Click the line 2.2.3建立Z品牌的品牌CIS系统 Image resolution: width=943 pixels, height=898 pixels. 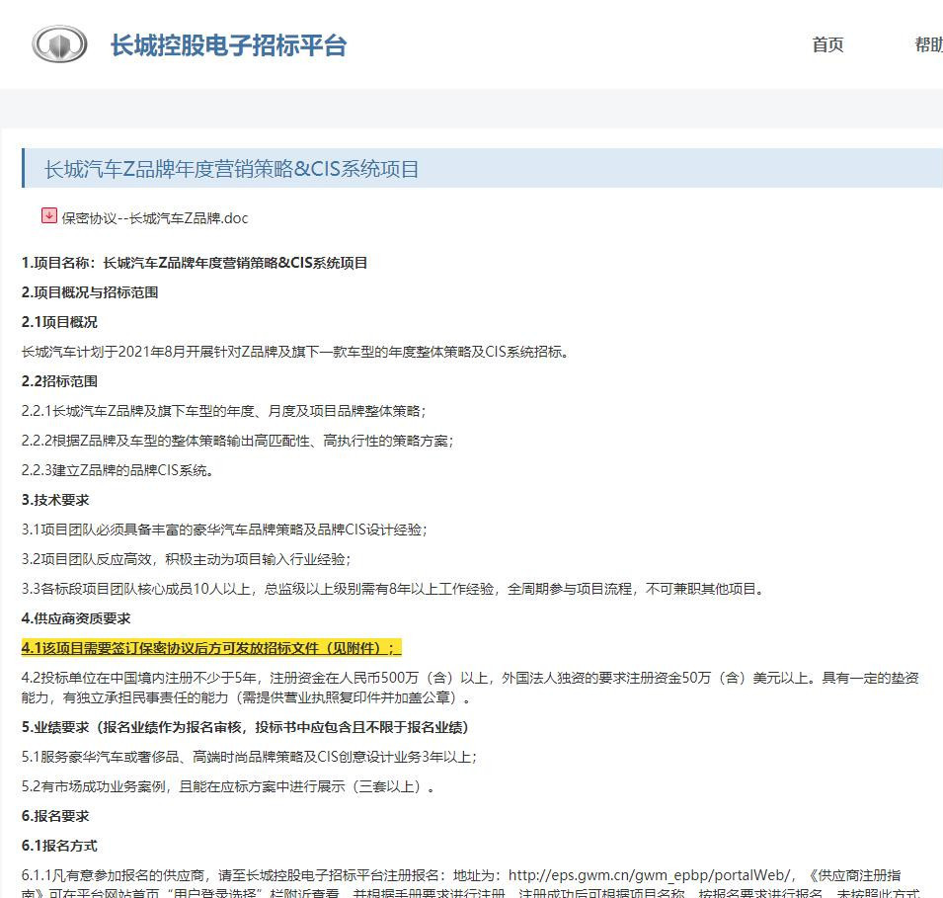point(118,470)
